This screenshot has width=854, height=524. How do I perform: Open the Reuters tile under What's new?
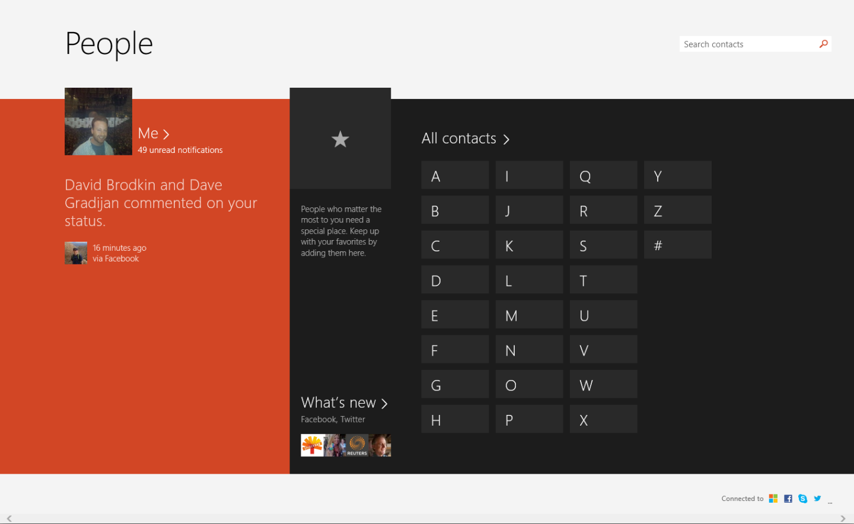click(356, 445)
